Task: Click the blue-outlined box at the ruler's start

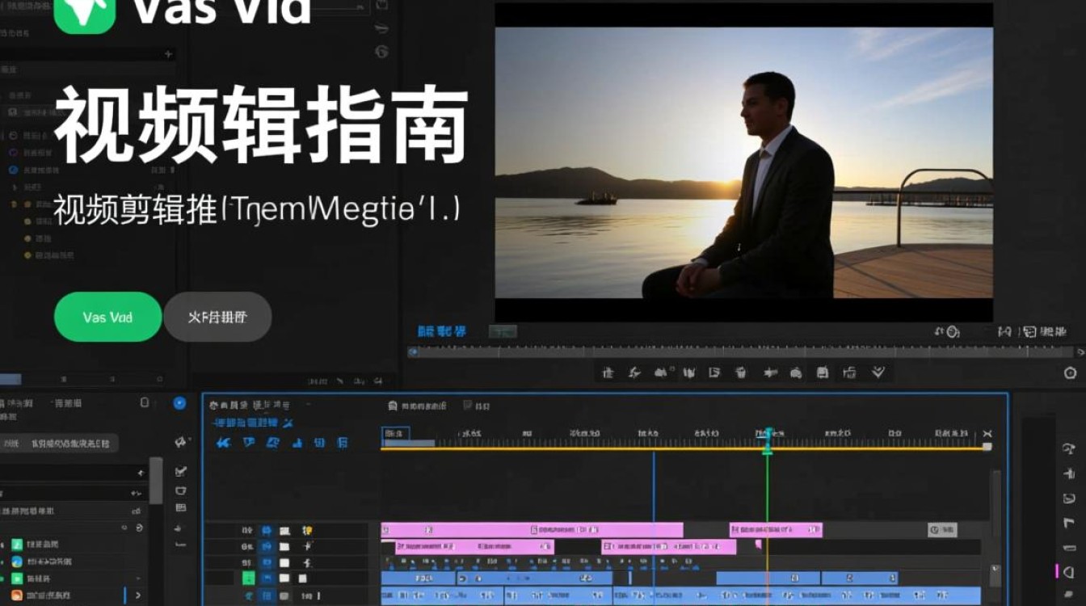Action: 395,434
